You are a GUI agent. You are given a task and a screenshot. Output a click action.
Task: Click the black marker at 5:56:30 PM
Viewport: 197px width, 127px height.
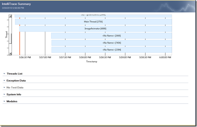[x=25, y=43]
